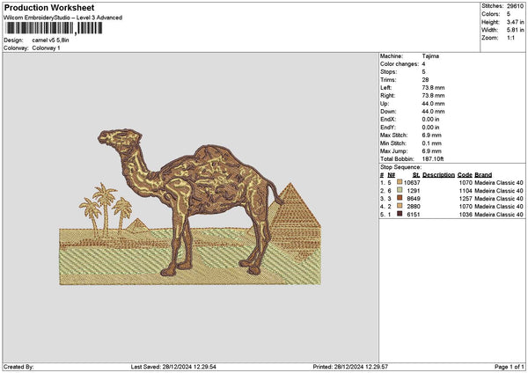Click the 'Stop Sequence:' heading
Image resolution: width=528 pixels, height=373 pixels.
pyautogui.click(x=400, y=167)
